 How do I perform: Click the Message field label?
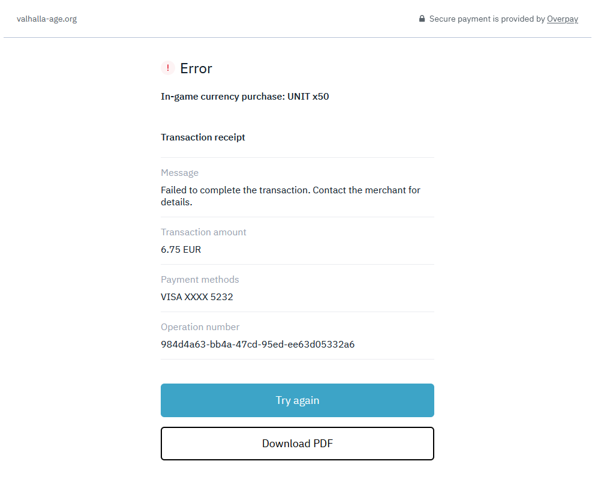[179, 173]
